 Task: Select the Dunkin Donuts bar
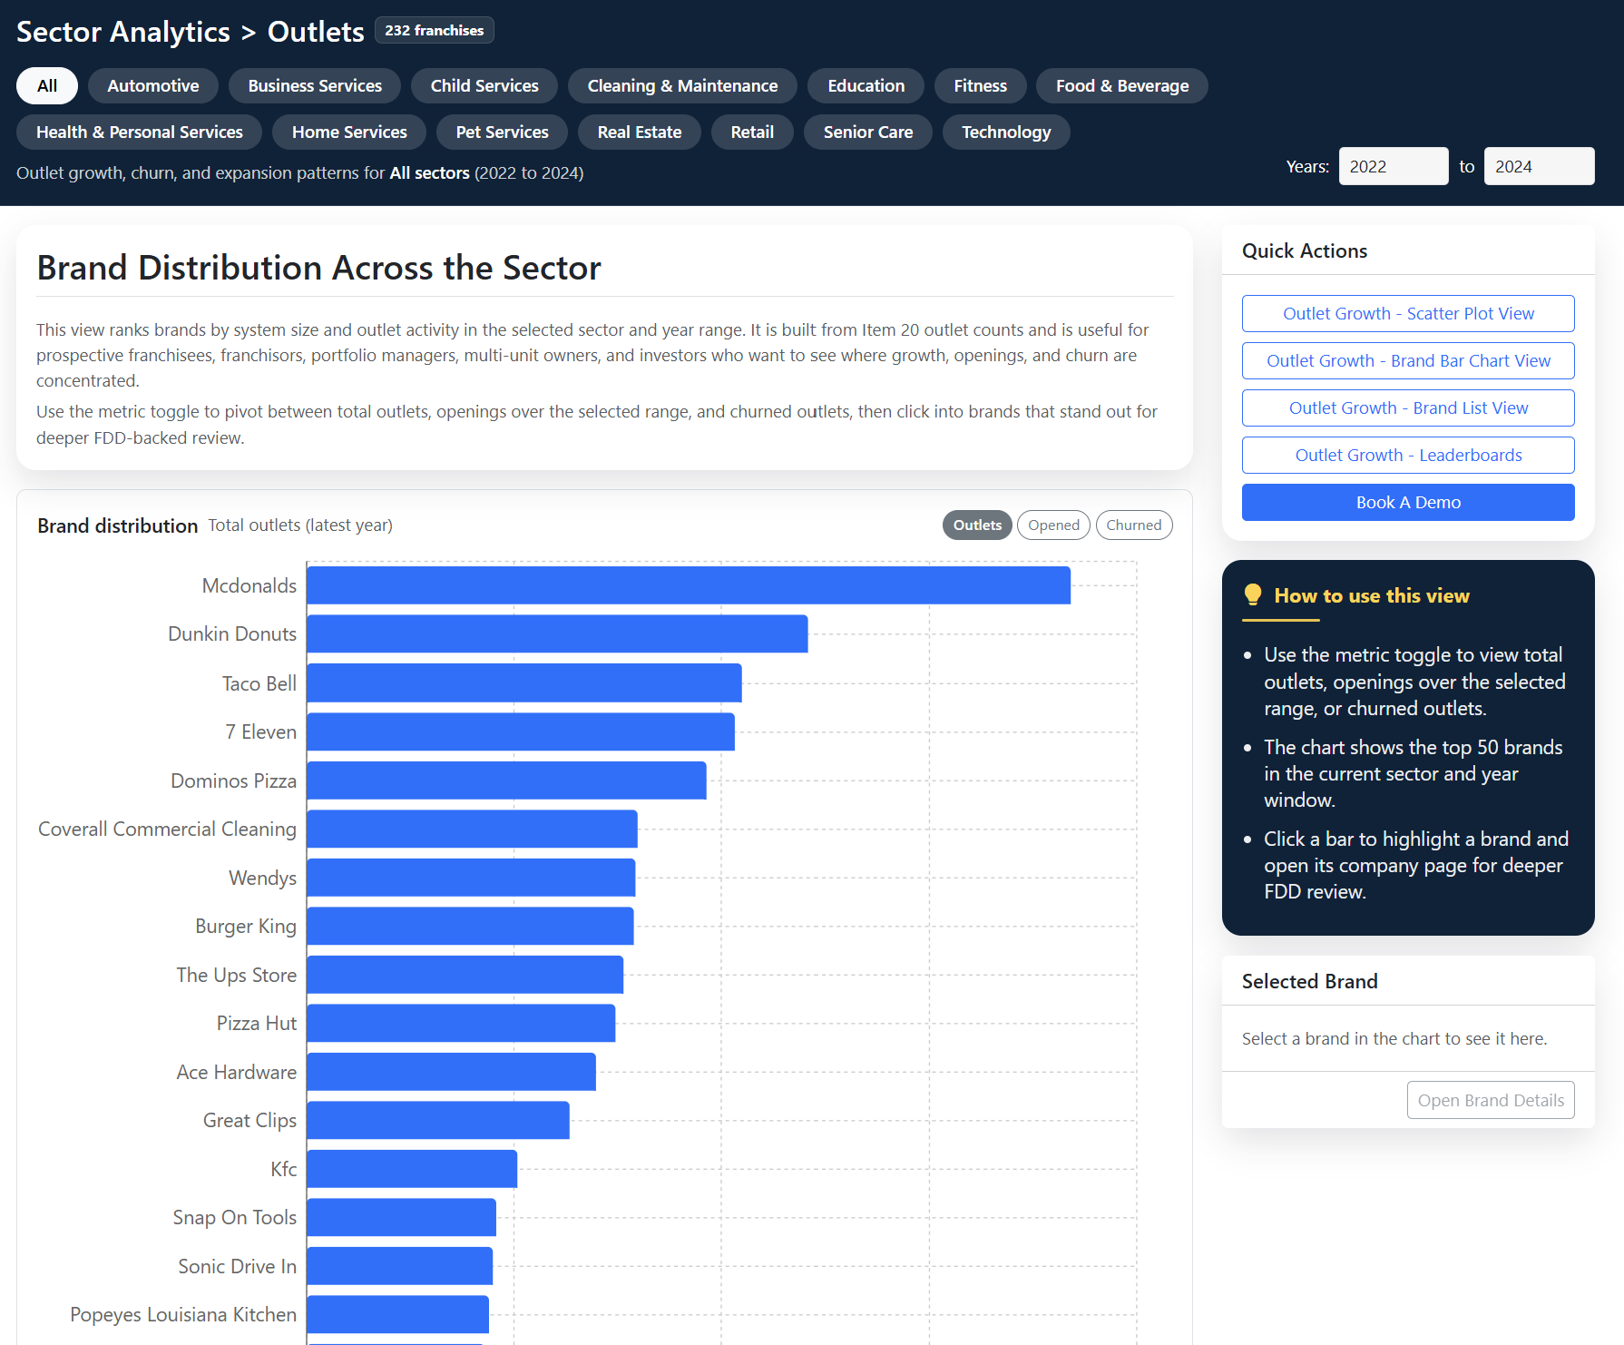[x=557, y=633]
